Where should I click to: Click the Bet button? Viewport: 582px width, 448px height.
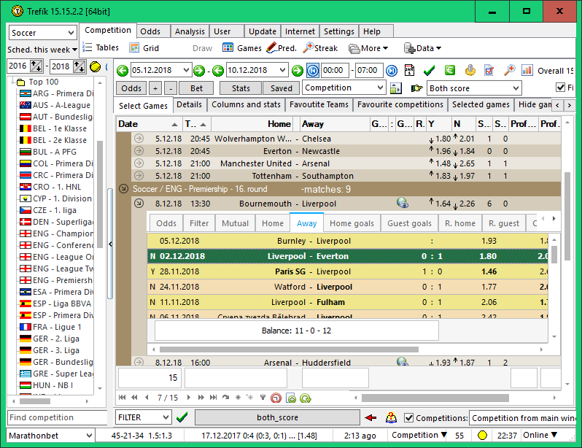[197, 88]
